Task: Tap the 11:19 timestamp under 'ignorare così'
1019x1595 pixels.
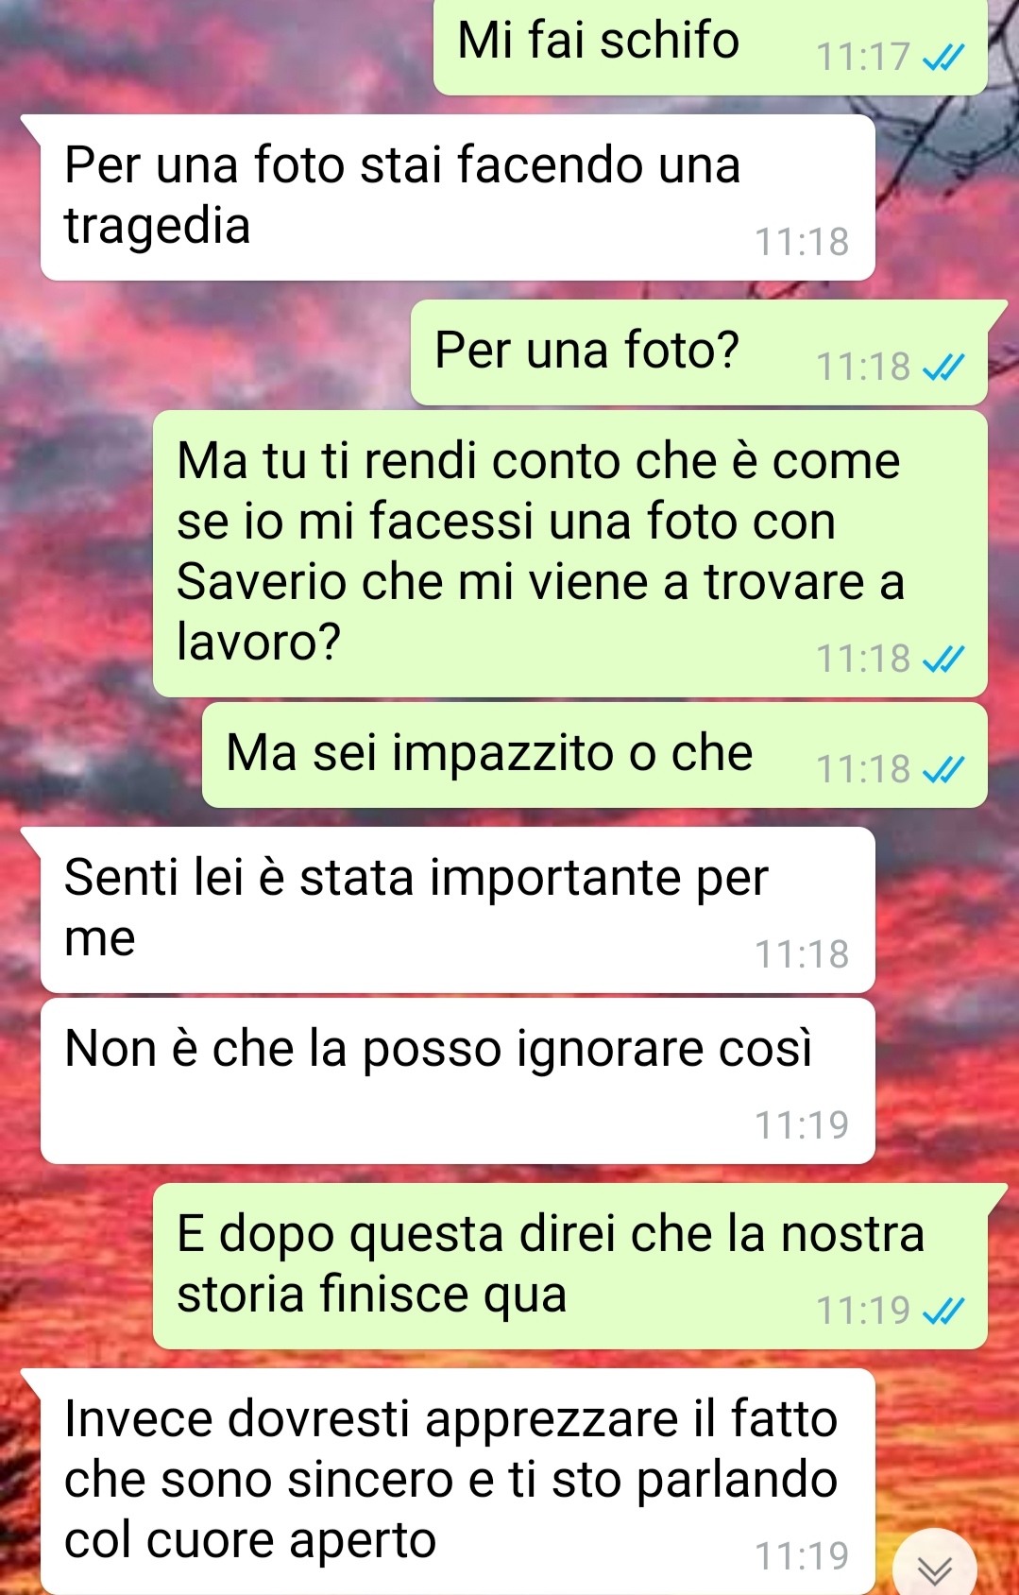Action: pos(802,1125)
